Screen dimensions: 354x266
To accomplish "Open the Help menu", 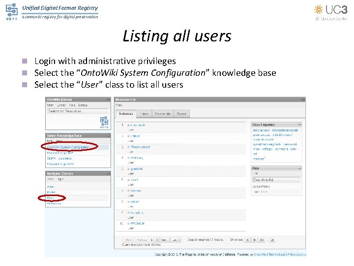I will click(72, 105).
